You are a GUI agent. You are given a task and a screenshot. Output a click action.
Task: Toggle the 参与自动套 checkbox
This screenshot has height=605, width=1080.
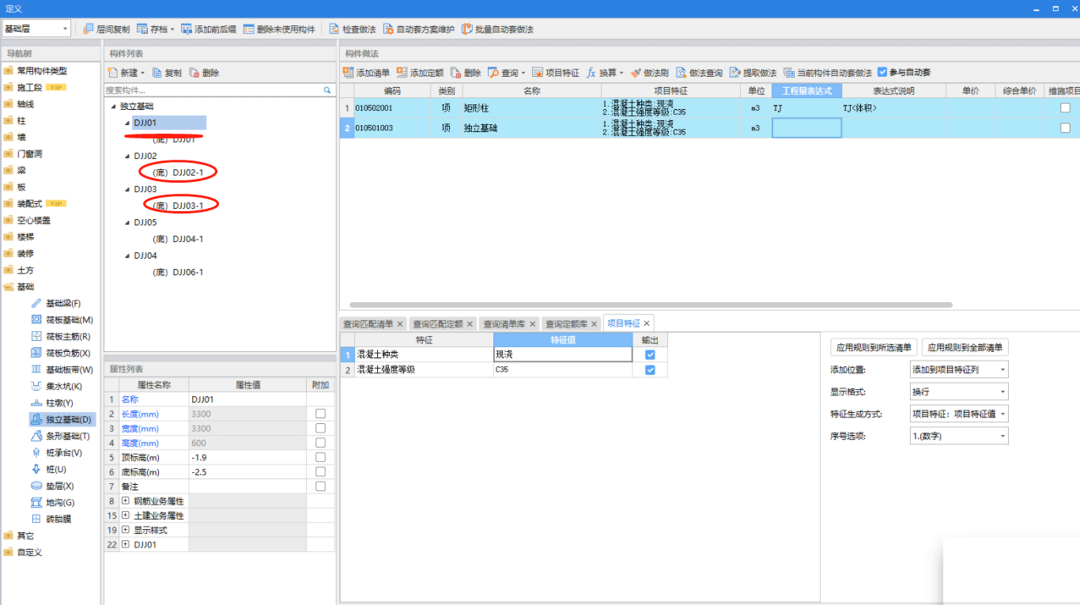882,72
